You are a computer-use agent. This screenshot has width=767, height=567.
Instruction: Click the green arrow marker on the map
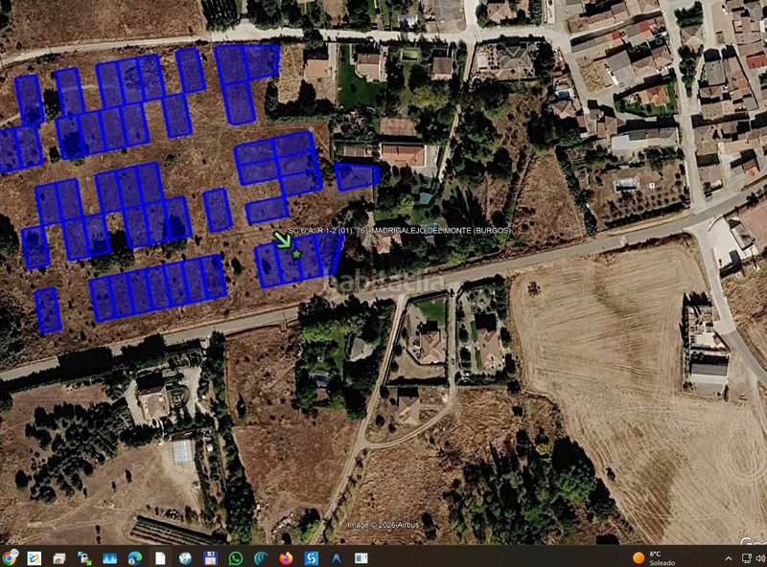tap(283, 239)
